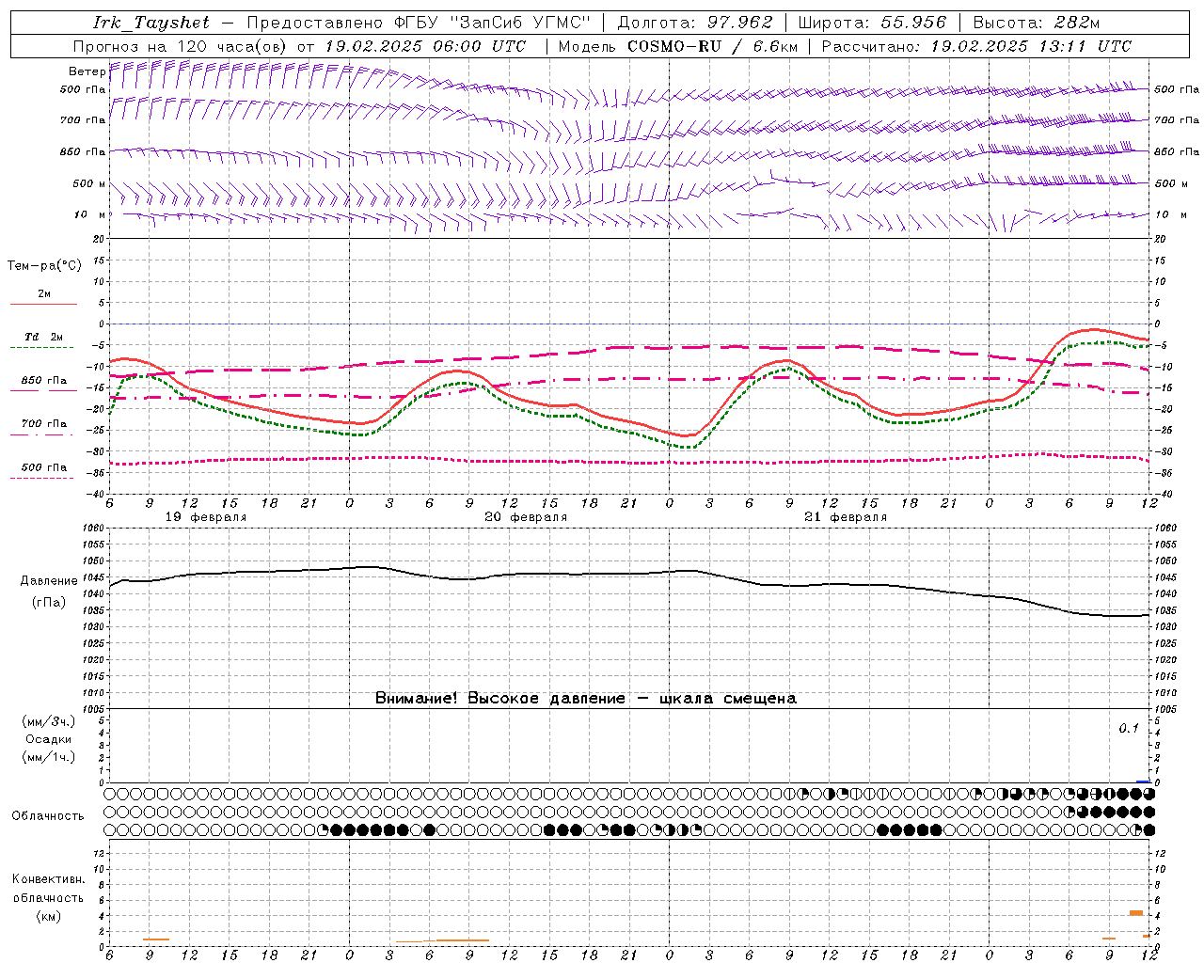Click the '(гПа)' unit label under Давление
Image resolution: width=1204 pixels, height=963 pixels.
49,603
